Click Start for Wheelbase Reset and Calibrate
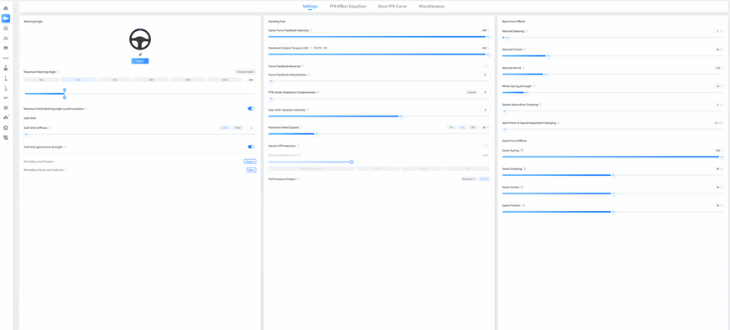 point(252,170)
